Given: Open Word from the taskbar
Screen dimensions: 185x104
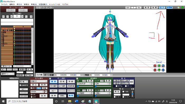Looking at the screenshot, I should tap(76, 101).
